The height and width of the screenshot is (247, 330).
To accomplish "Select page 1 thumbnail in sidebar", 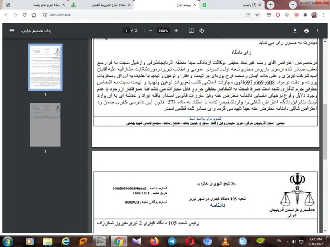I will pos(45,67).
